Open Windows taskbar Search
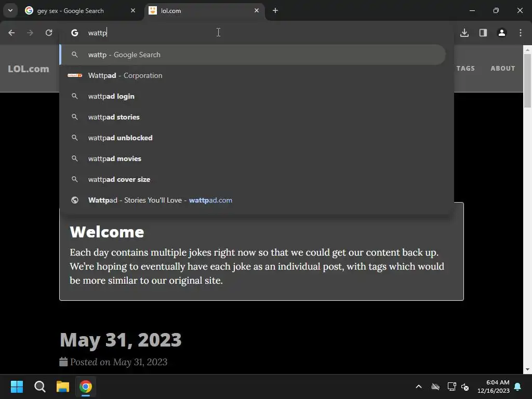 pos(39,387)
